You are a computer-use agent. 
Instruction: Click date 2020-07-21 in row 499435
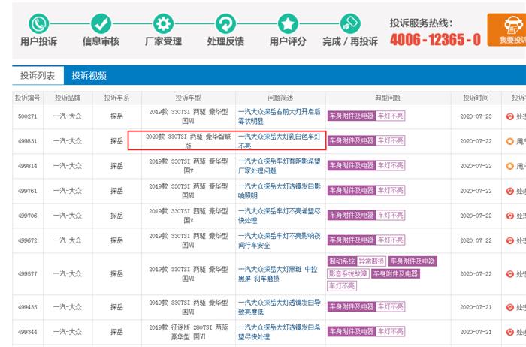click(476, 307)
